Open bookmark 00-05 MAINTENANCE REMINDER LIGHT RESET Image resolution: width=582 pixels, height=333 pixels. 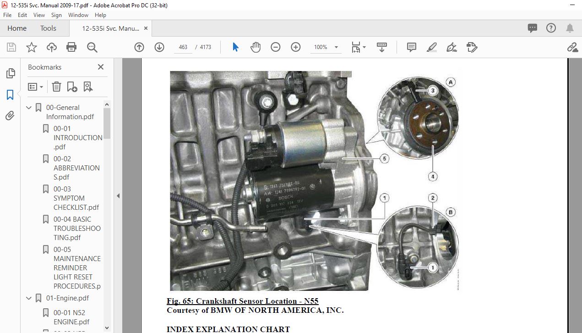click(77, 268)
